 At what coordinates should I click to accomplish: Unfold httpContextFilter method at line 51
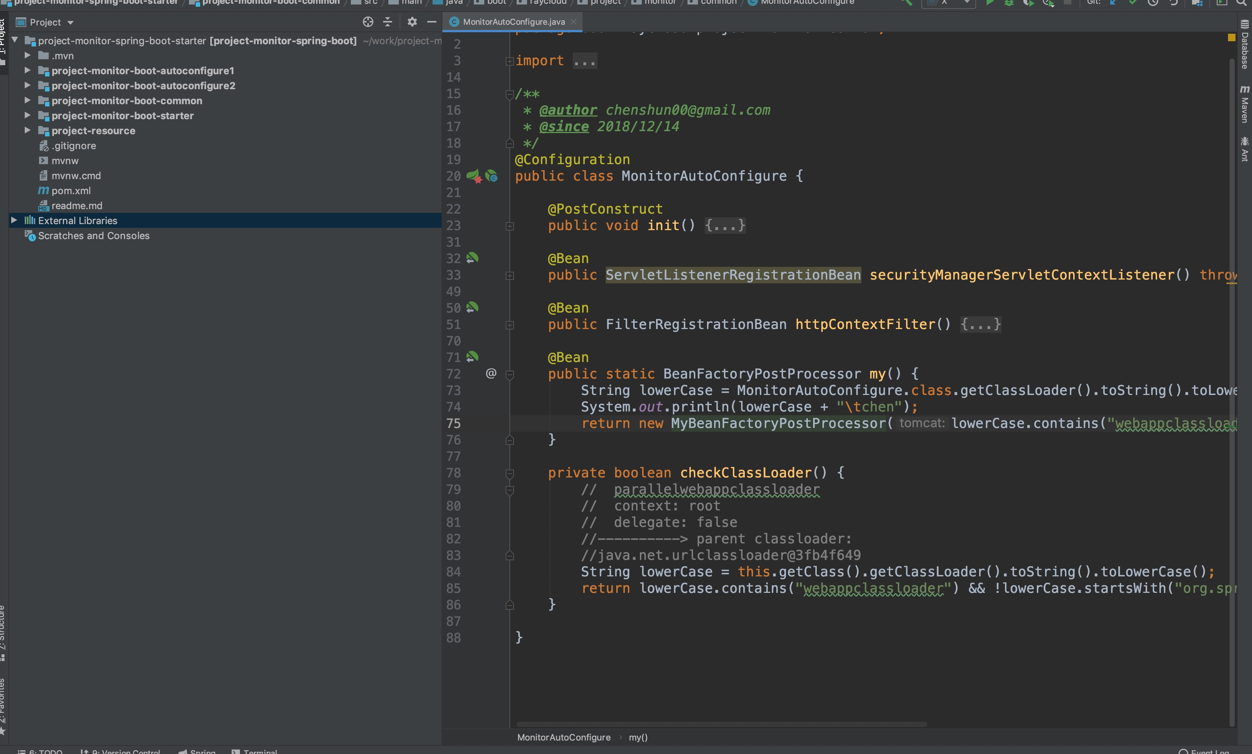(x=509, y=325)
